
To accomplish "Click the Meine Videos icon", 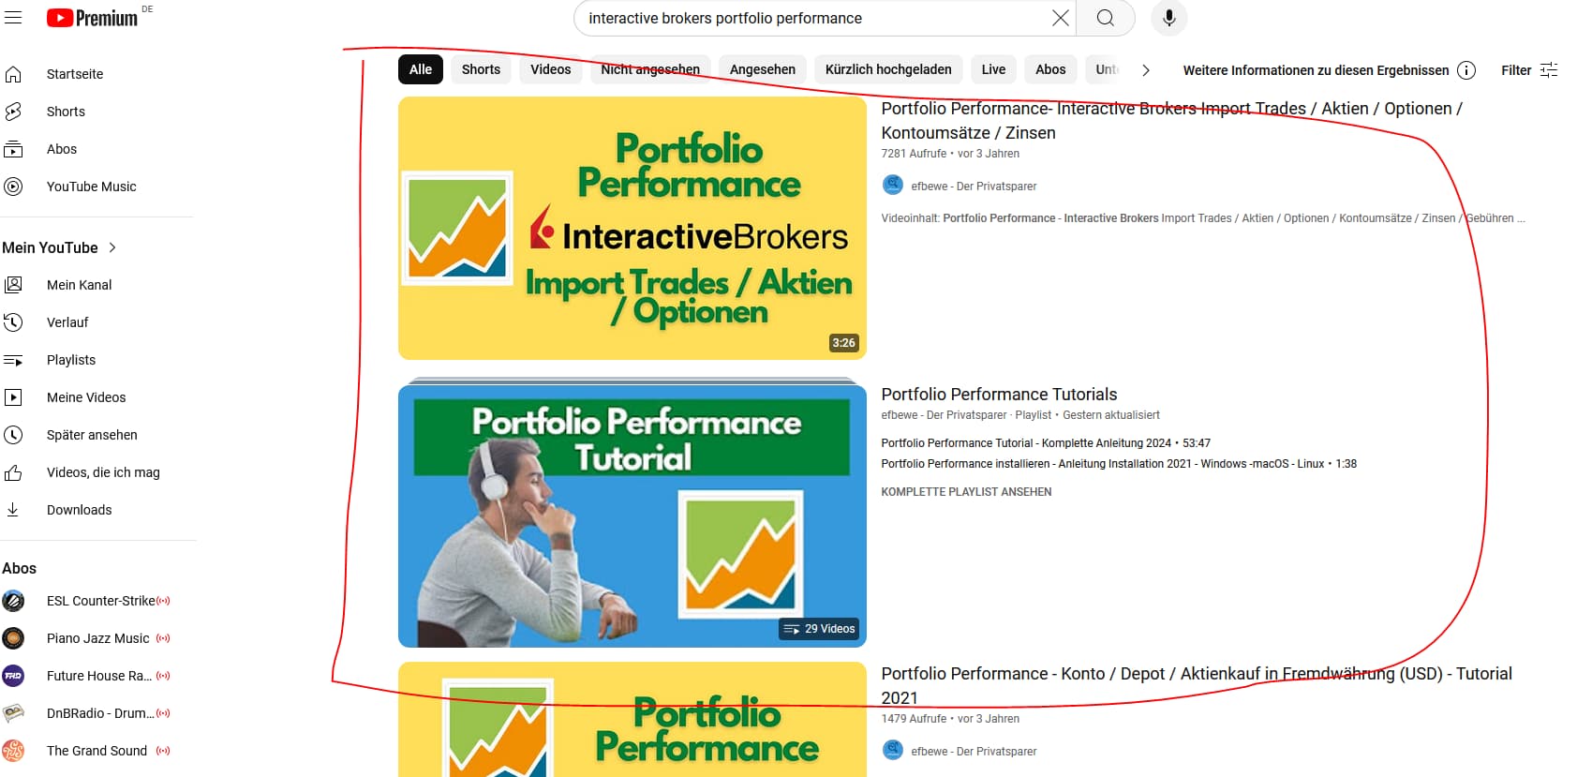I will tap(13, 397).
